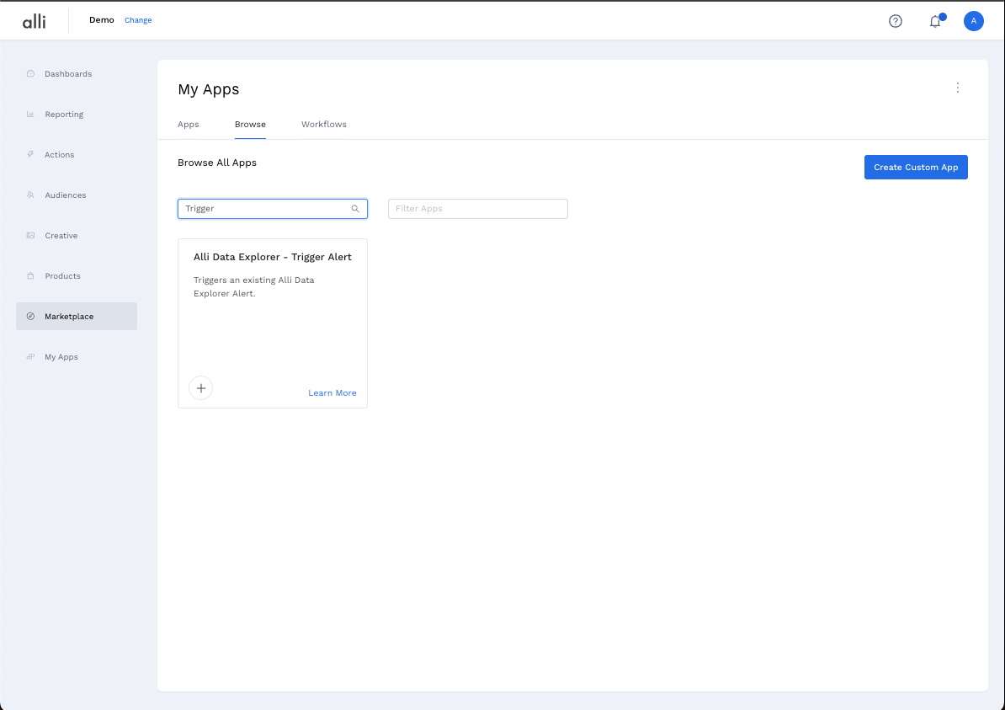Switch to the Workflows tab
Image resolution: width=1005 pixels, height=710 pixels.
[324, 125]
